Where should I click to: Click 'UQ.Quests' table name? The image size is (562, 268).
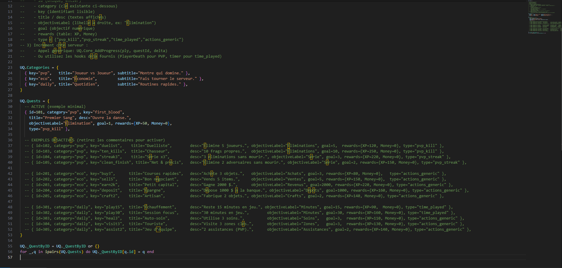click(x=30, y=101)
